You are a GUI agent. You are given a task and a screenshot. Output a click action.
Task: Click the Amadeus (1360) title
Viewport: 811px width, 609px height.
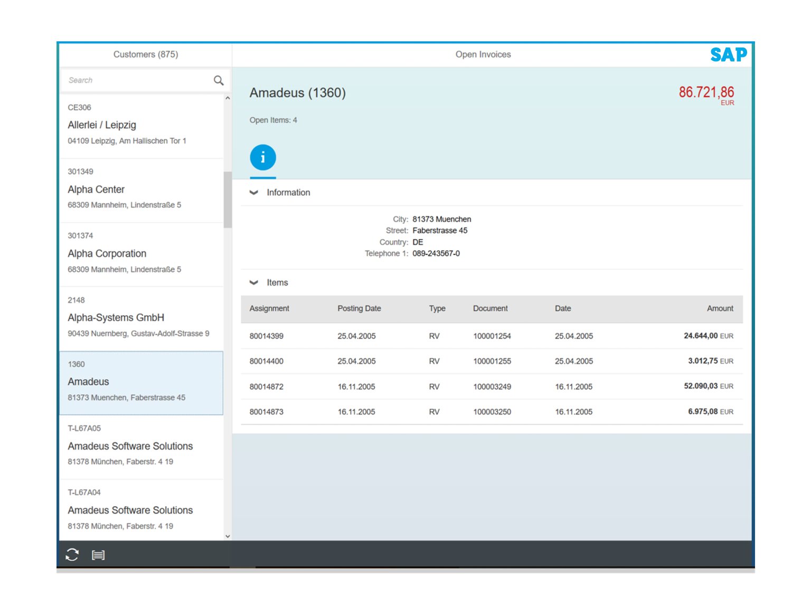point(298,93)
